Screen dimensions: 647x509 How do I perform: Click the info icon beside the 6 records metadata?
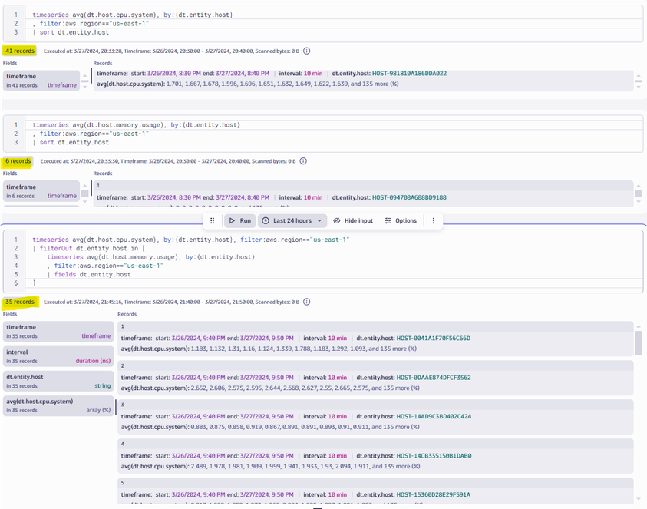303,161
